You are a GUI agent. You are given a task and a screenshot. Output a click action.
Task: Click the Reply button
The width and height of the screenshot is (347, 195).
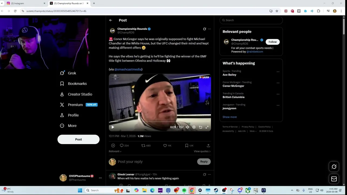click(204, 162)
